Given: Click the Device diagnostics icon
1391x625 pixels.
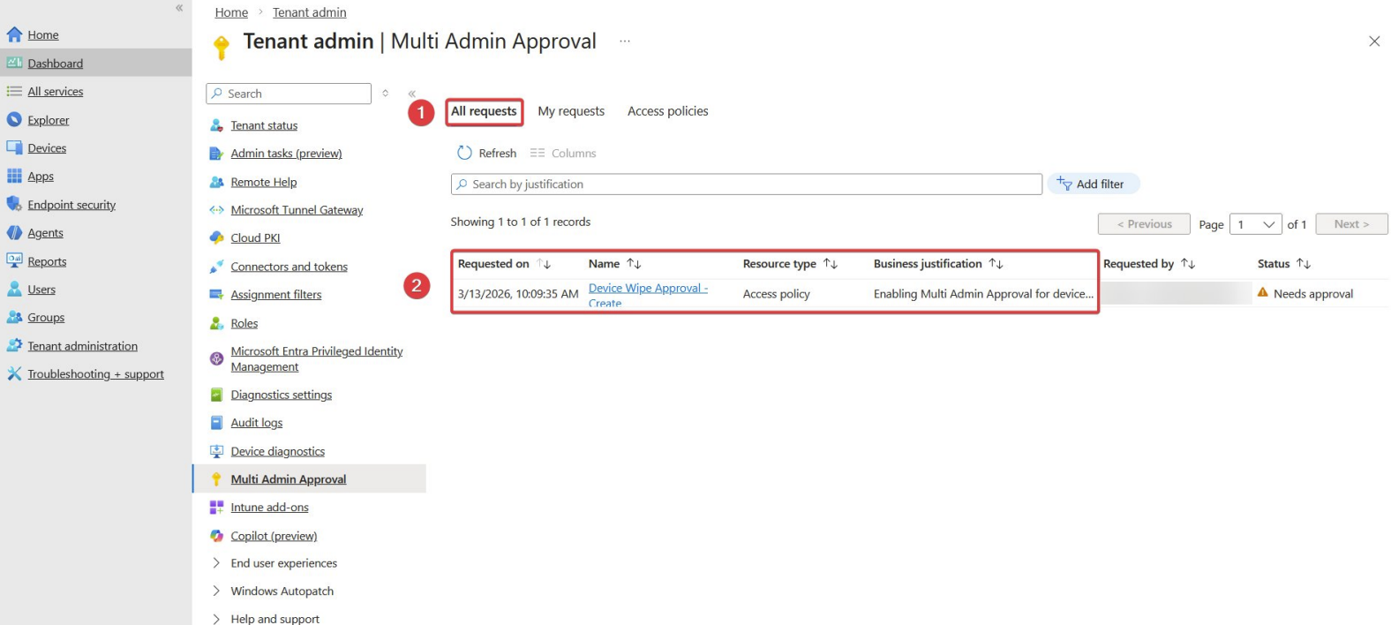Looking at the screenshot, I should [216, 451].
